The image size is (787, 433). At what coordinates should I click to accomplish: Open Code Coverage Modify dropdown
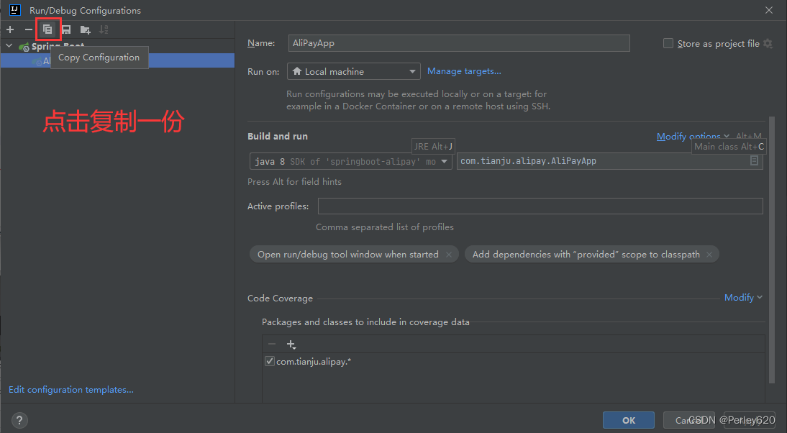[x=743, y=298]
